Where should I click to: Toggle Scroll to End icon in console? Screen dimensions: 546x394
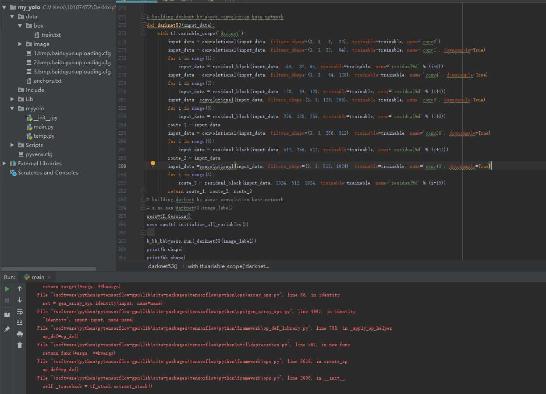coord(20,323)
